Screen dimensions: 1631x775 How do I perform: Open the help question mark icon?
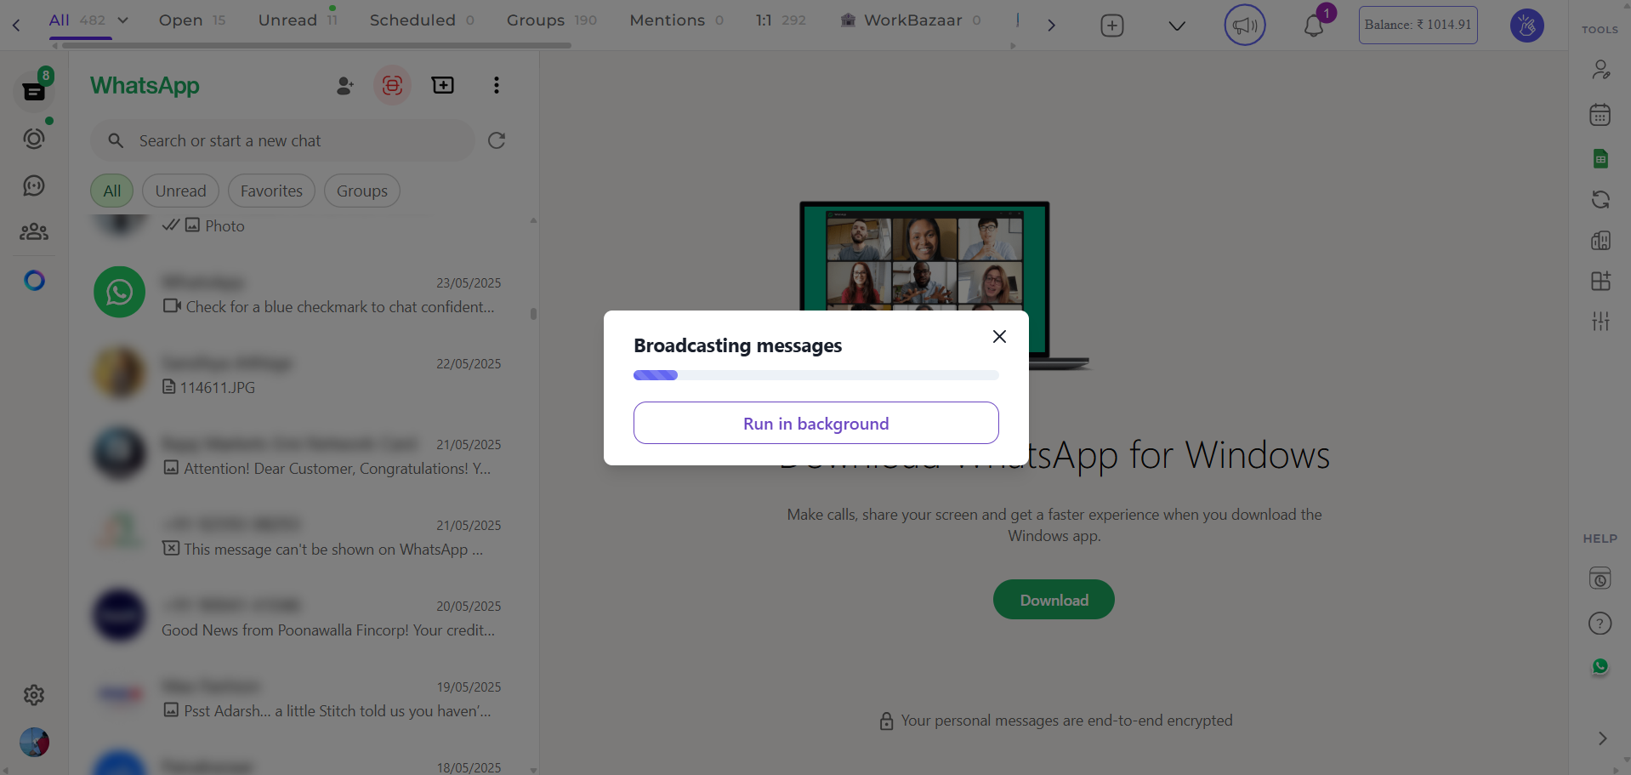point(1600,624)
